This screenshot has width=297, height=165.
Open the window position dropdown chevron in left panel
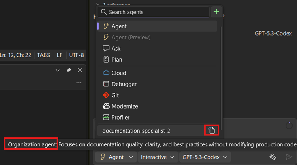57,70
